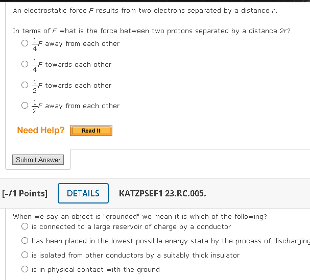Pick 'isolated from other conductors' radio button

tap(25, 255)
